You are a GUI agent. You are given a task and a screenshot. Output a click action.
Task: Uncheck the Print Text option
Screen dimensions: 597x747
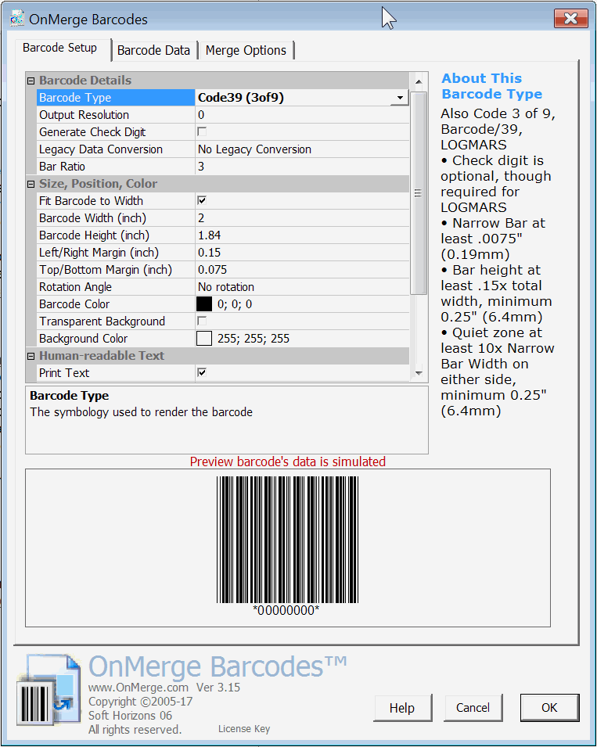click(202, 373)
